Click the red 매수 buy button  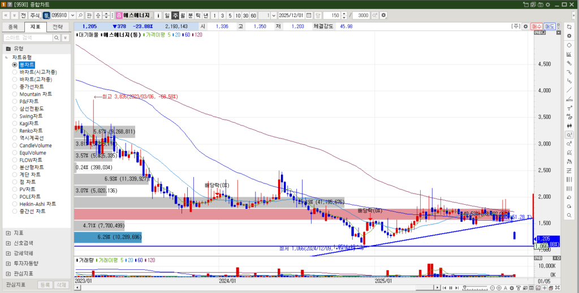click(536, 27)
